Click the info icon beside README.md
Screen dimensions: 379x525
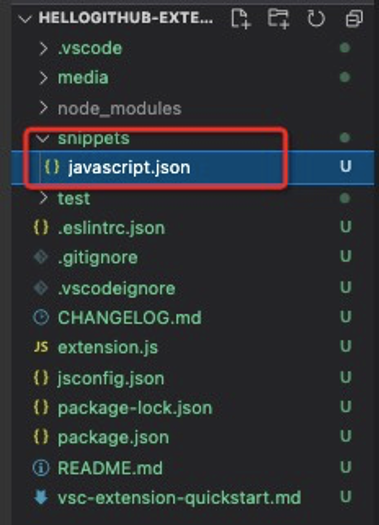[41, 468]
